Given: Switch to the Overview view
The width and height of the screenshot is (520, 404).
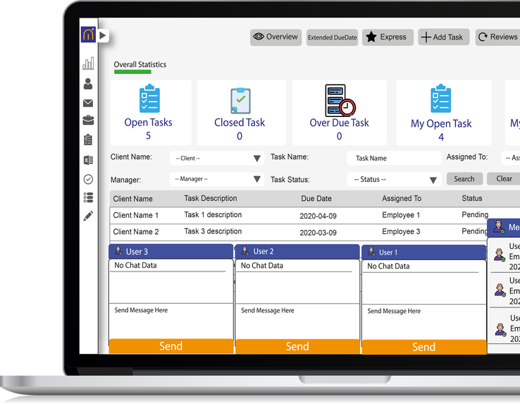Looking at the screenshot, I should pos(276,37).
